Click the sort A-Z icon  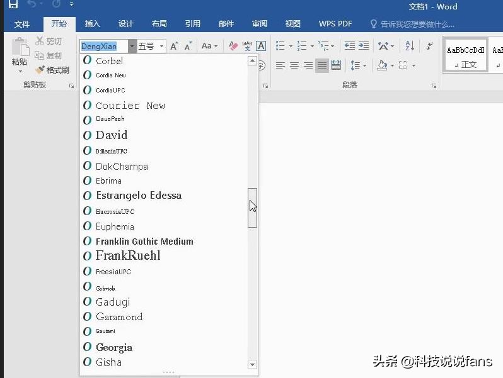point(410,46)
